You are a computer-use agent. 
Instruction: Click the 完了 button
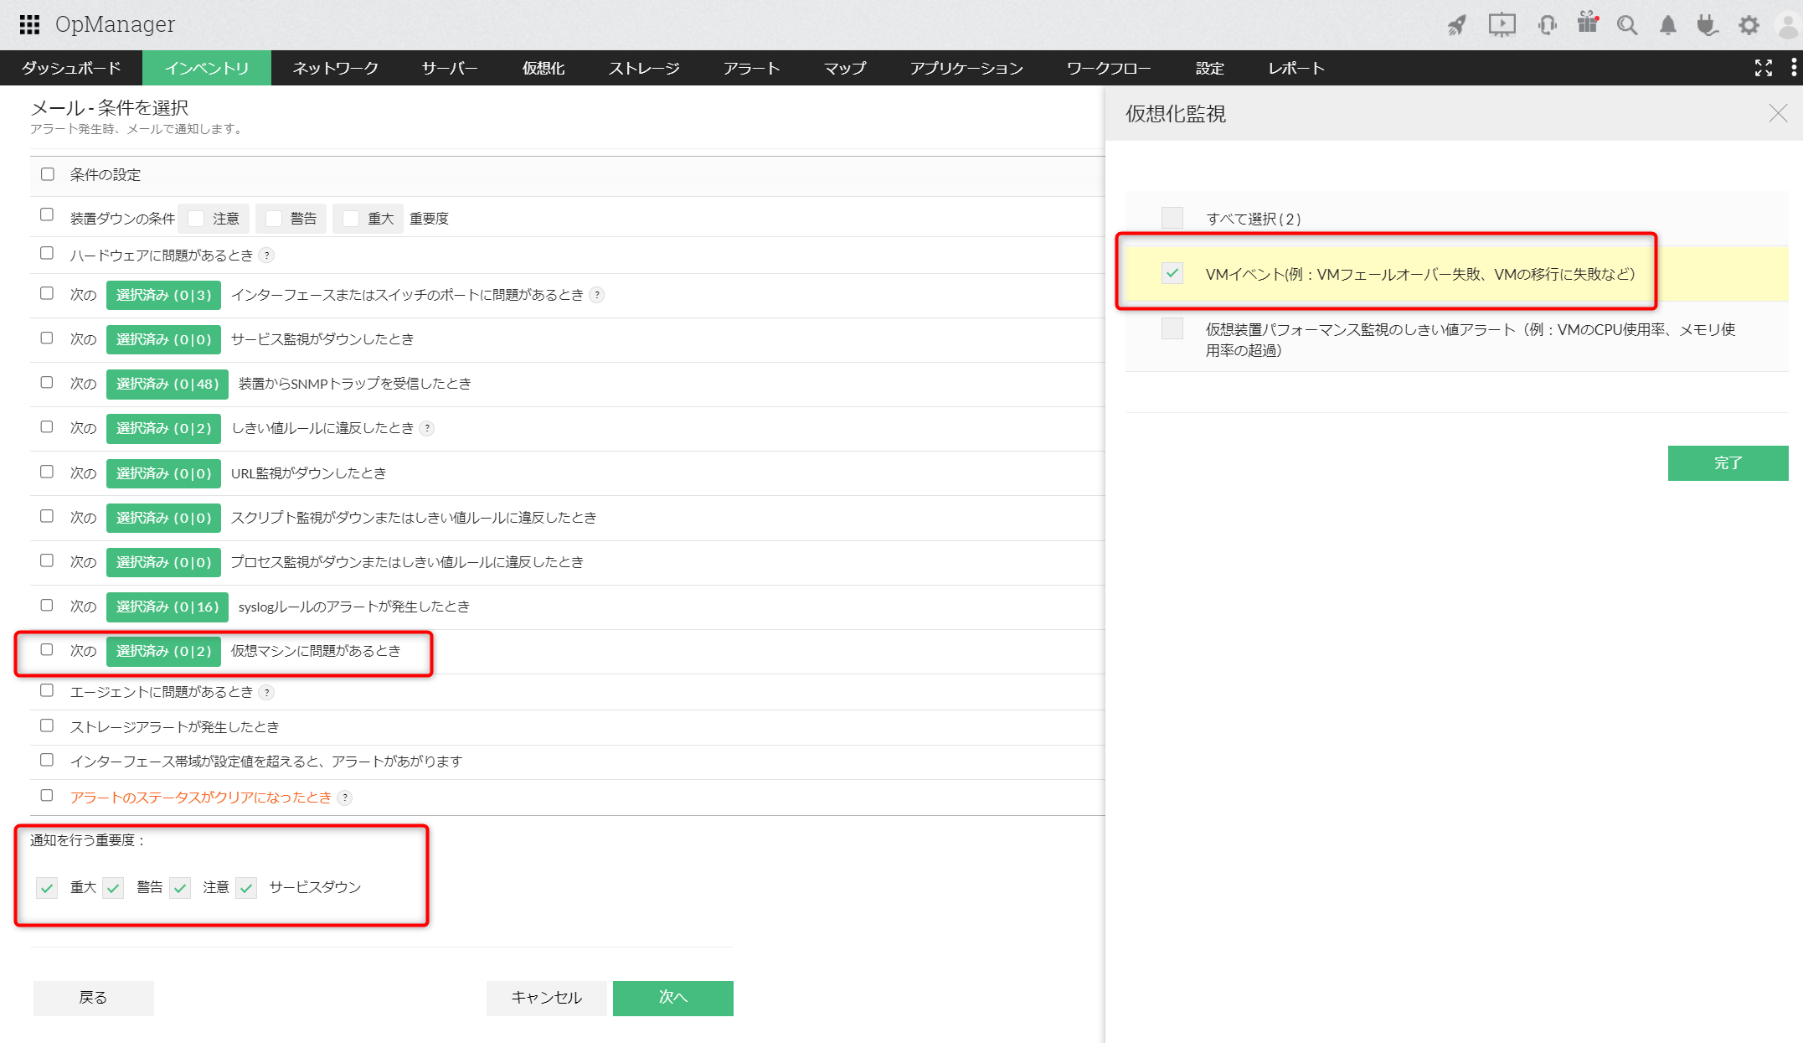[x=1727, y=462]
